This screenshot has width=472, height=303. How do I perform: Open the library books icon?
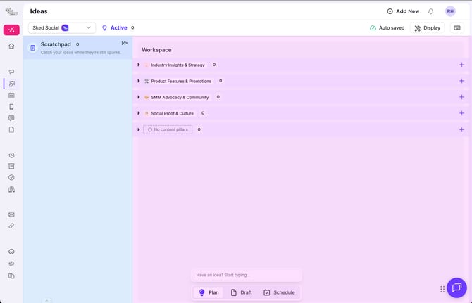tap(11, 189)
